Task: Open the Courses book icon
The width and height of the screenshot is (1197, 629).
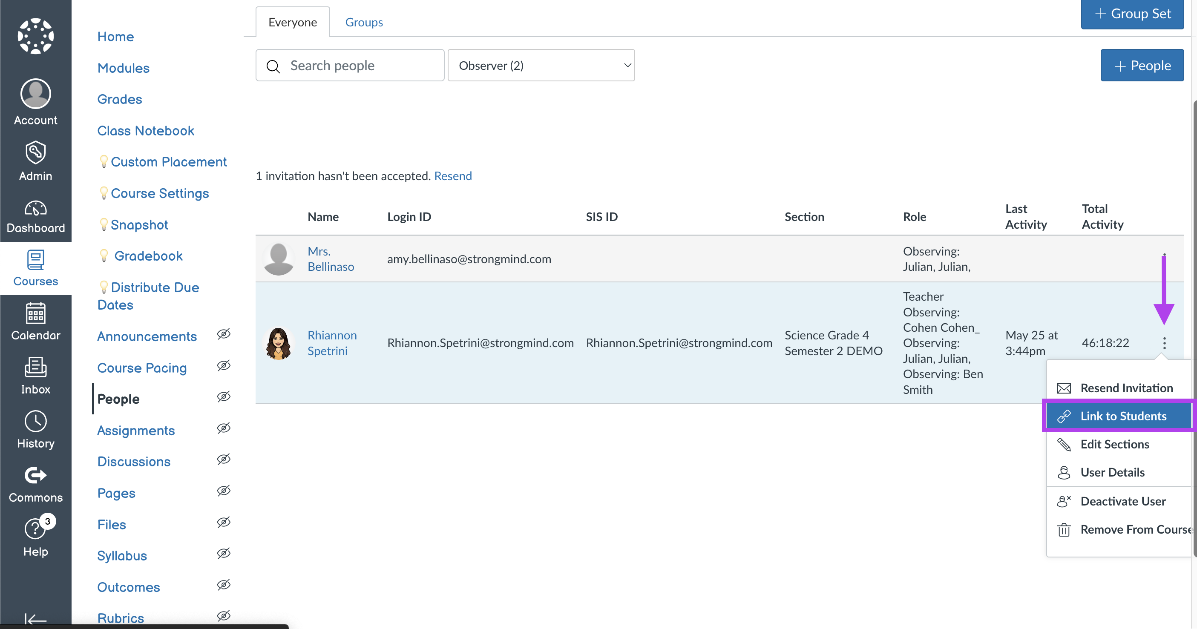Action: click(36, 260)
